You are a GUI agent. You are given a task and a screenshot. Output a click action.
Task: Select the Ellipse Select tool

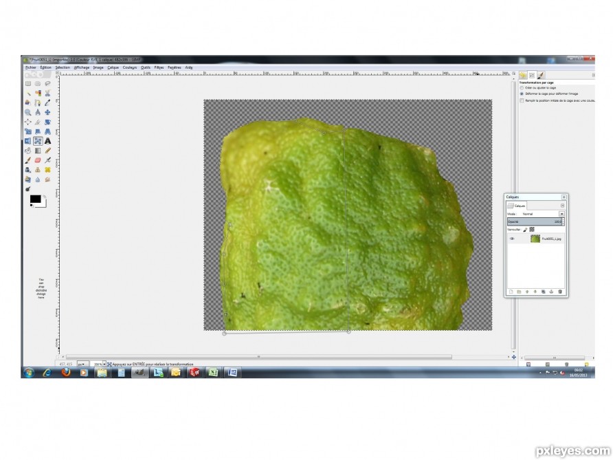38,84
